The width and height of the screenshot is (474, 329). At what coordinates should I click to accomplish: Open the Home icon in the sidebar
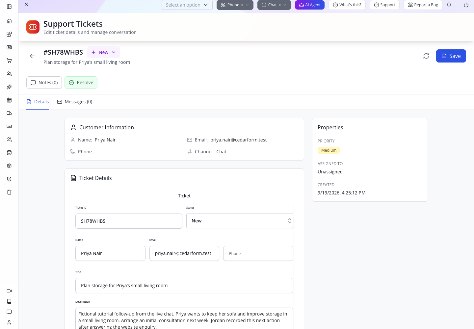click(x=9, y=21)
